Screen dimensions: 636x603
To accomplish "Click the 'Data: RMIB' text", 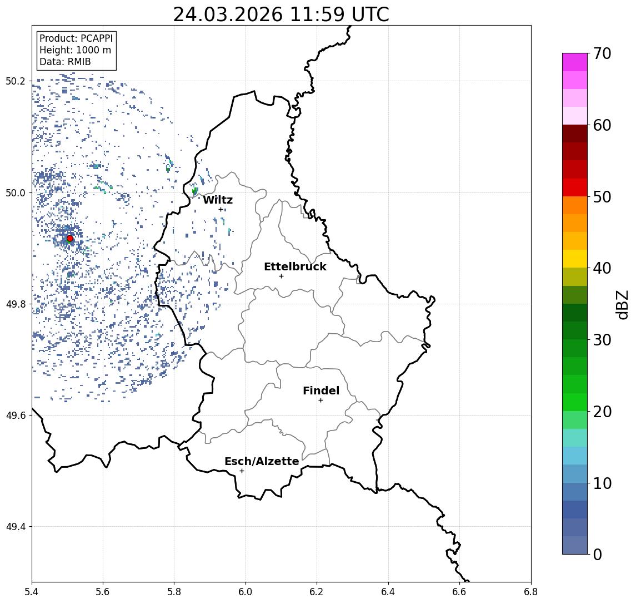I will tap(65, 62).
